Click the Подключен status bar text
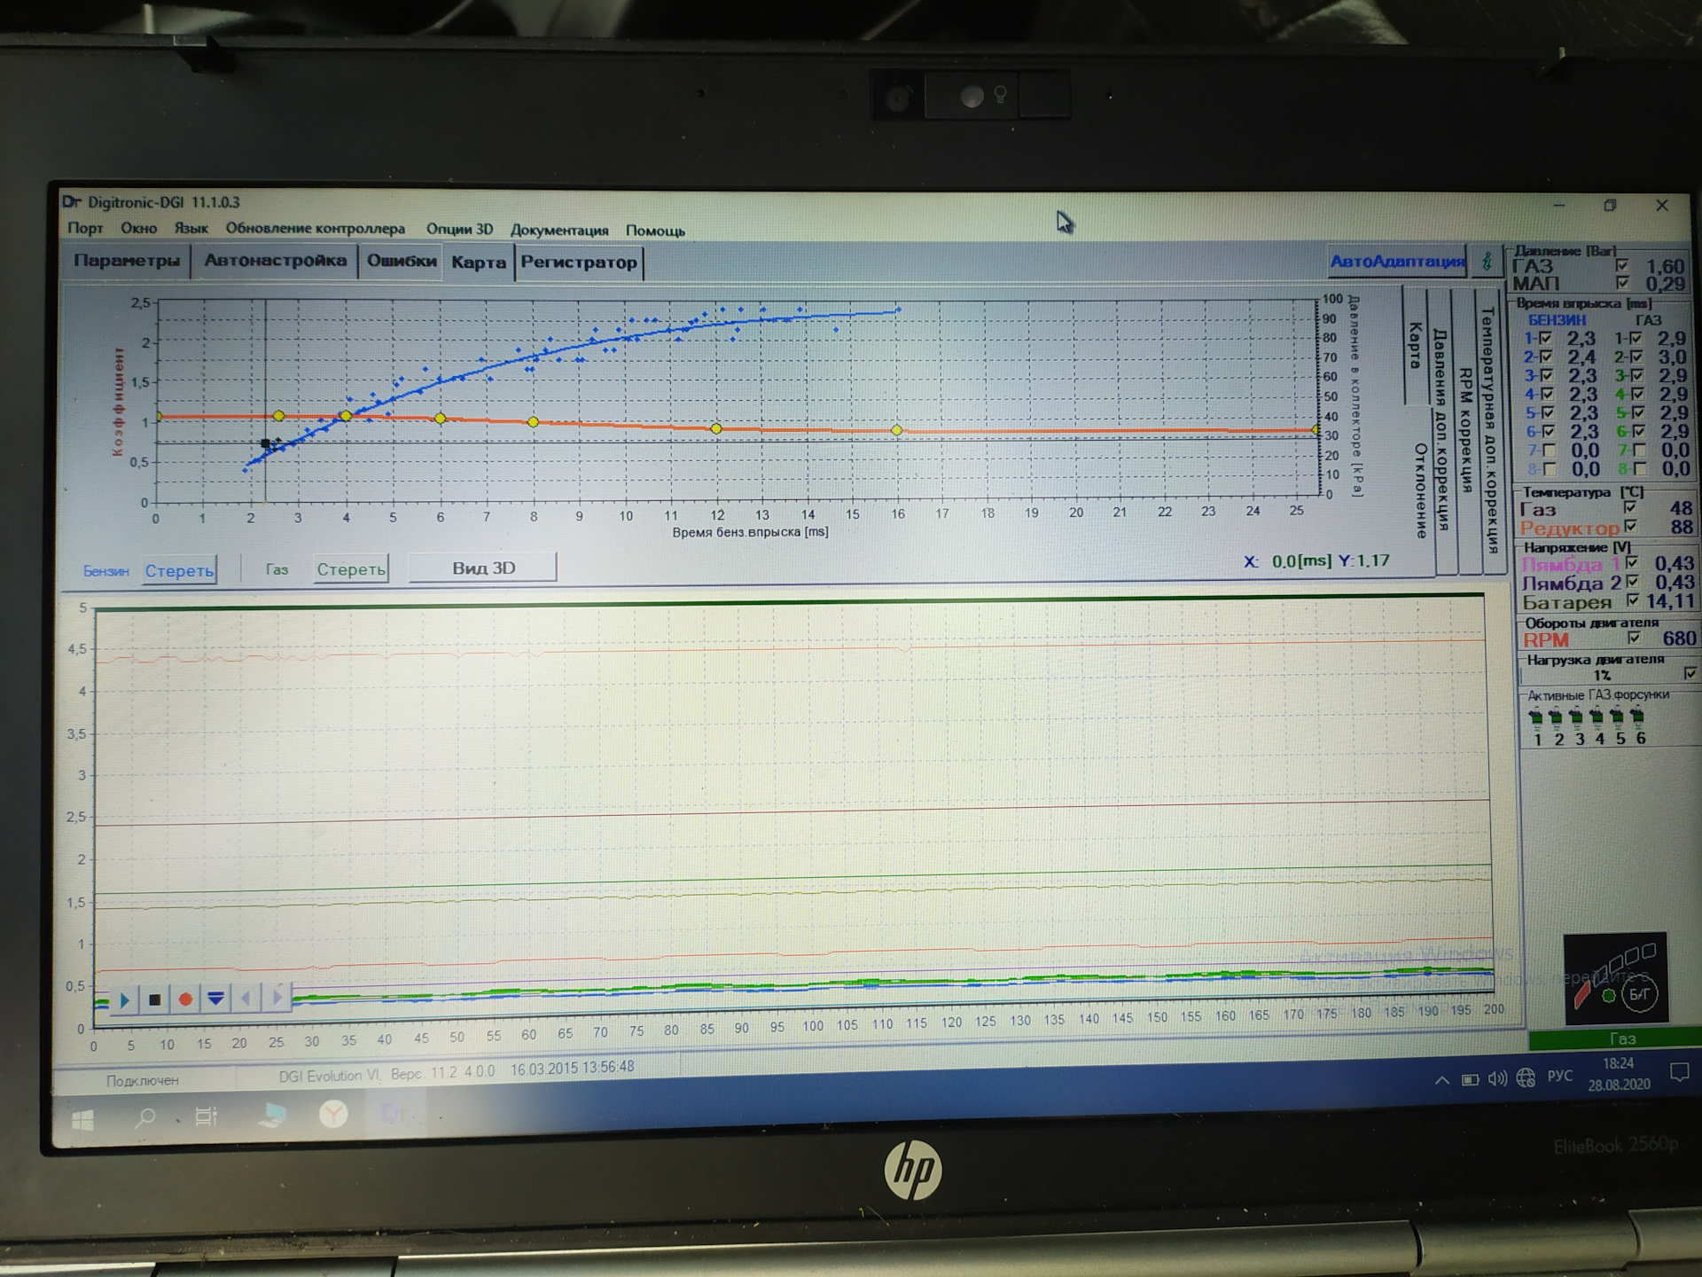This screenshot has height=1277, width=1702. (143, 1080)
